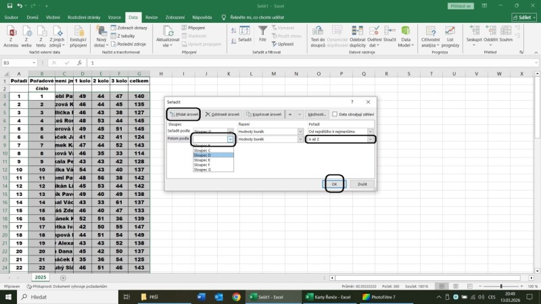541x304 pixels.
Task: Sort ascending with the A-Z icon
Action: [233, 30]
